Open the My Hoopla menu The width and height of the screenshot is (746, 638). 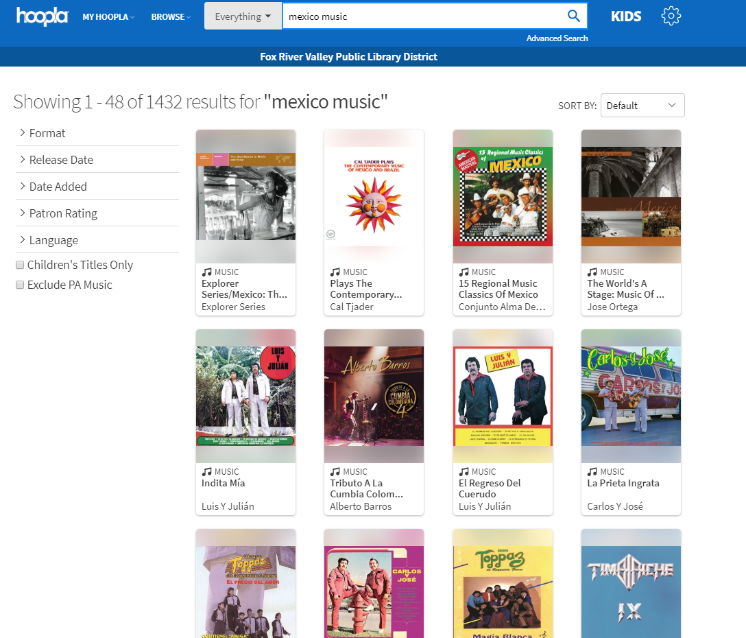[108, 16]
